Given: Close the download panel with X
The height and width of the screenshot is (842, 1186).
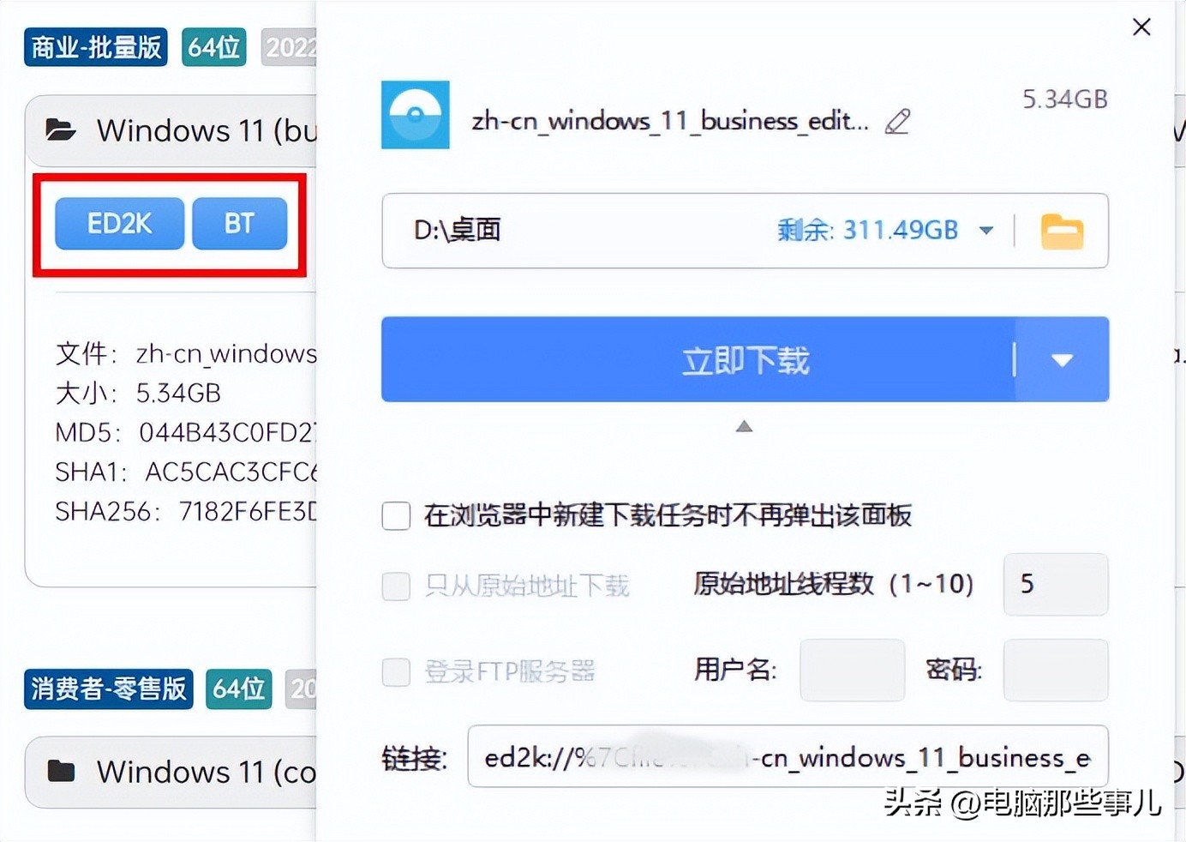Looking at the screenshot, I should coord(1141,27).
